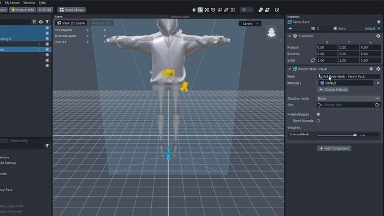Select the Zoom magnifier tool
This screenshot has width=384, height=216.
(200, 10)
